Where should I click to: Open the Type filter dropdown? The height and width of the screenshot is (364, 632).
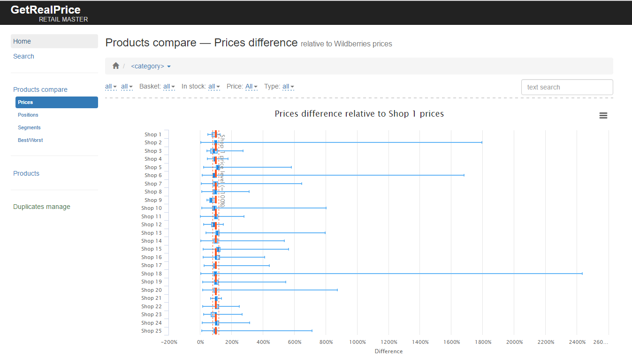pyautogui.click(x=288, y=87)
